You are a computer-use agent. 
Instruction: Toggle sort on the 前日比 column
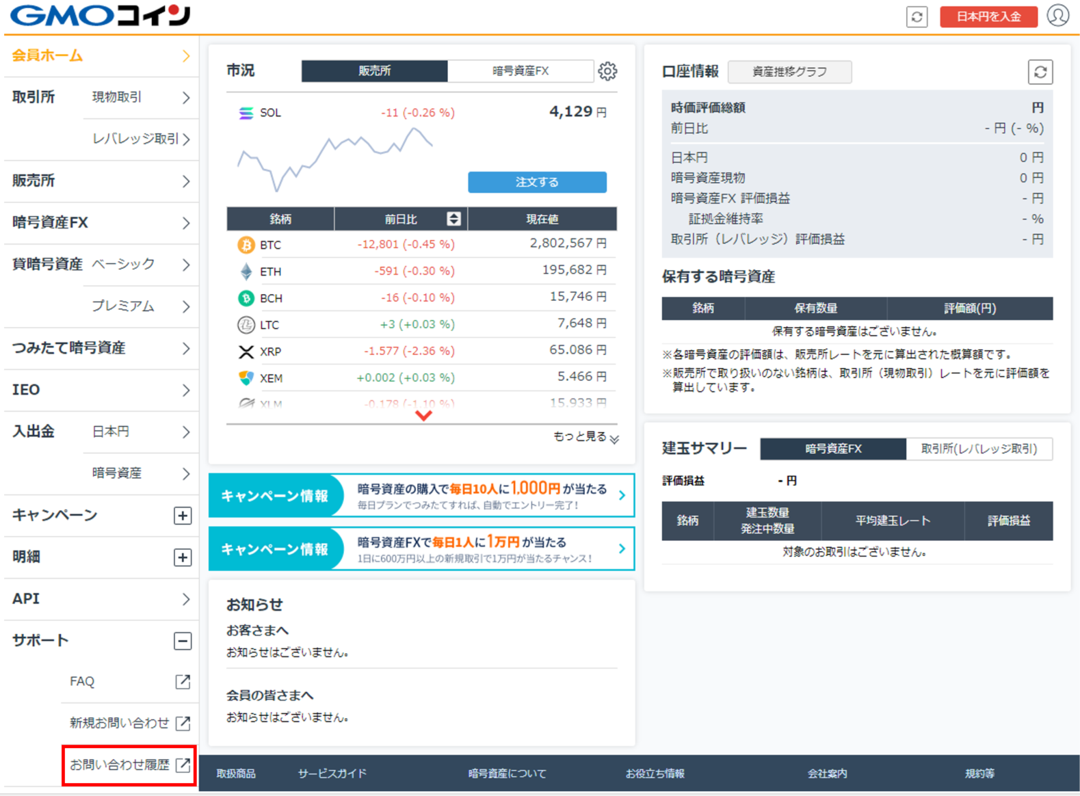pos(453,219)
